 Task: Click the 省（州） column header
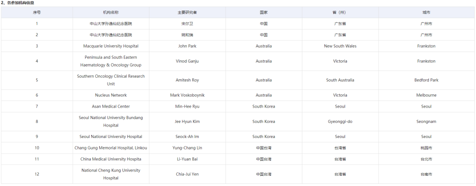(x=340, y=12)
